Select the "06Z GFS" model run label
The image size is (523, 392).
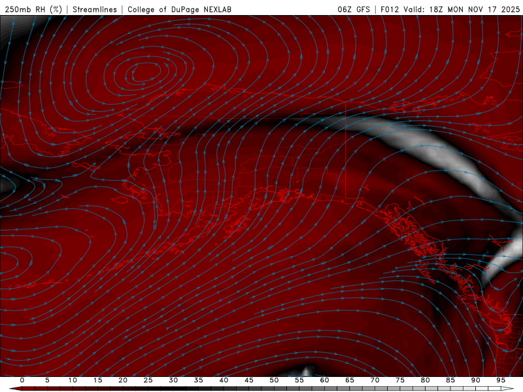tap(354, 9)
